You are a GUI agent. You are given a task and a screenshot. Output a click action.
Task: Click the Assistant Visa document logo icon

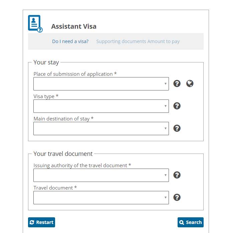click(x=35, y=24)
